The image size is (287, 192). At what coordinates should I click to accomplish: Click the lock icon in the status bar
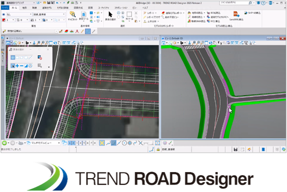coord(158,150)
